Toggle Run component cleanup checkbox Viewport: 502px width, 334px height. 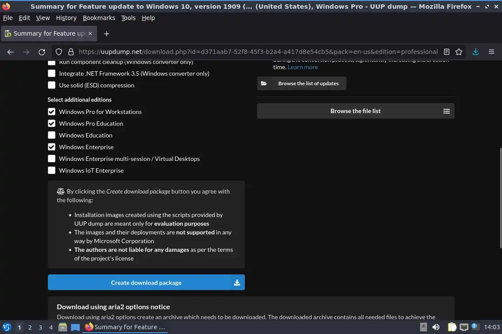pos(51,62)
